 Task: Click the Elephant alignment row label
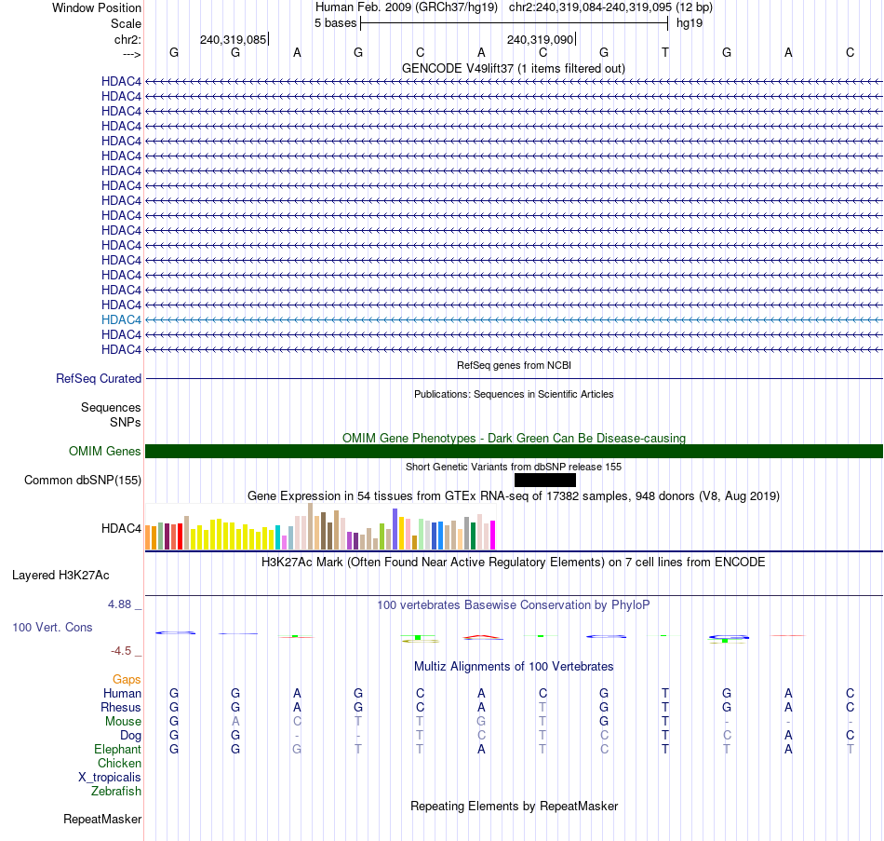[x=117, y=750]
